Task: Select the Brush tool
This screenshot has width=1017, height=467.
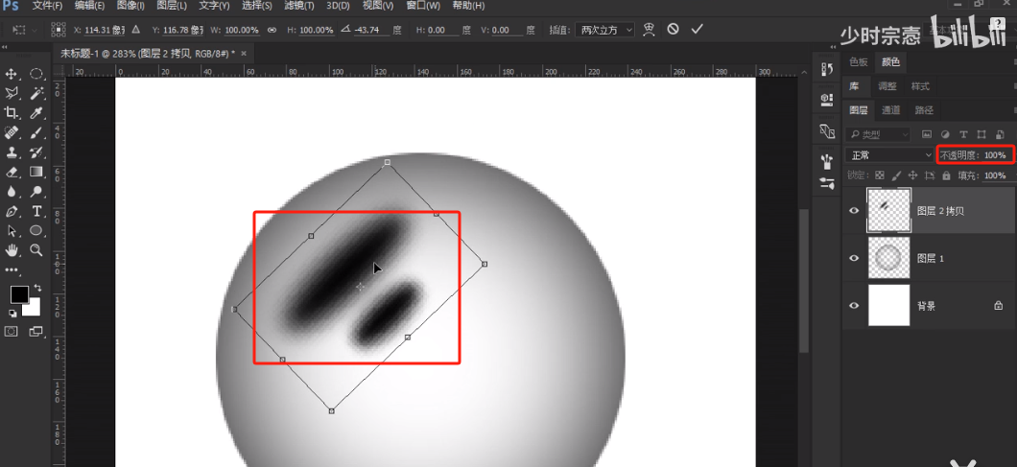Action: coord(36,133)
